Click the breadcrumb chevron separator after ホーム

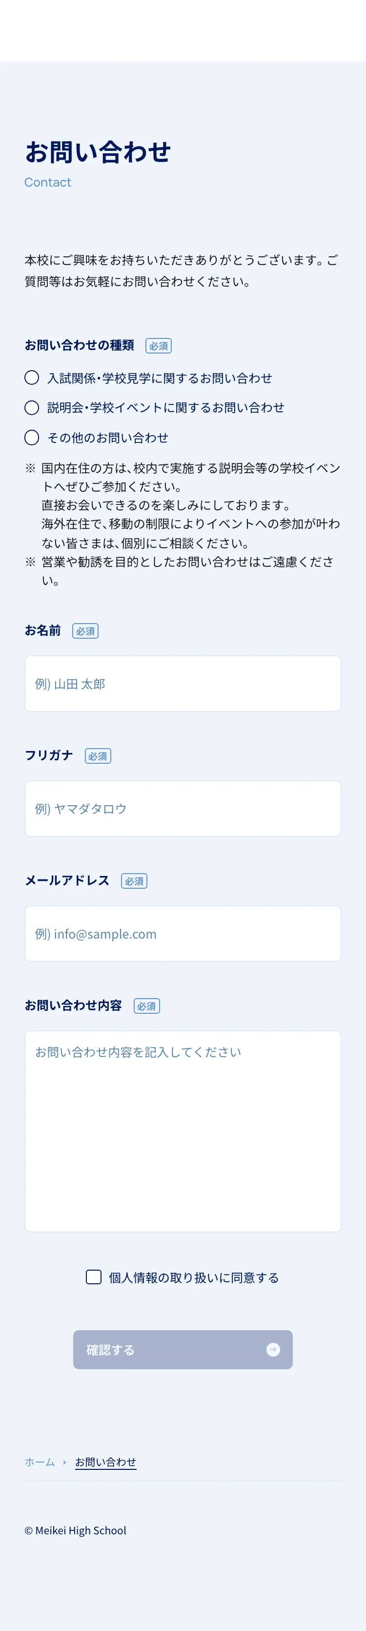coord(64,1462)
